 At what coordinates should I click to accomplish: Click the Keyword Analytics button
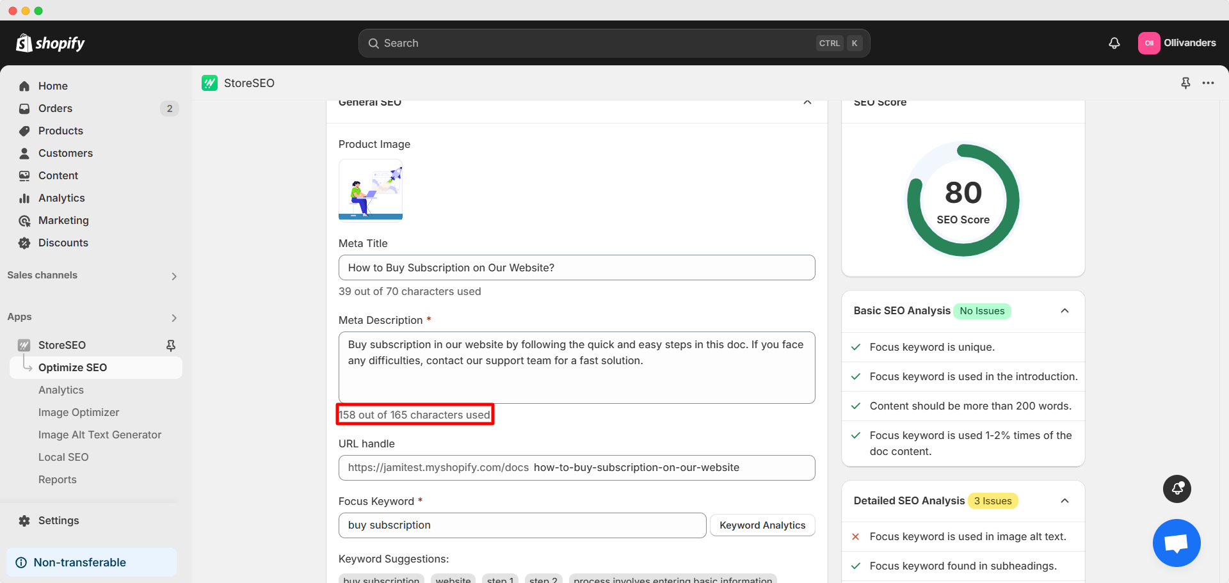point(762,525)
